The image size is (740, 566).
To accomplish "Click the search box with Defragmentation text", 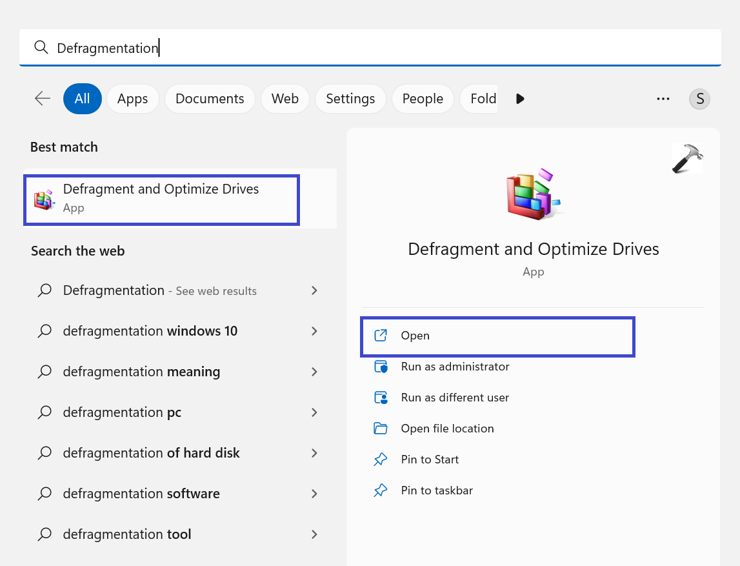I will coord(370,48).
